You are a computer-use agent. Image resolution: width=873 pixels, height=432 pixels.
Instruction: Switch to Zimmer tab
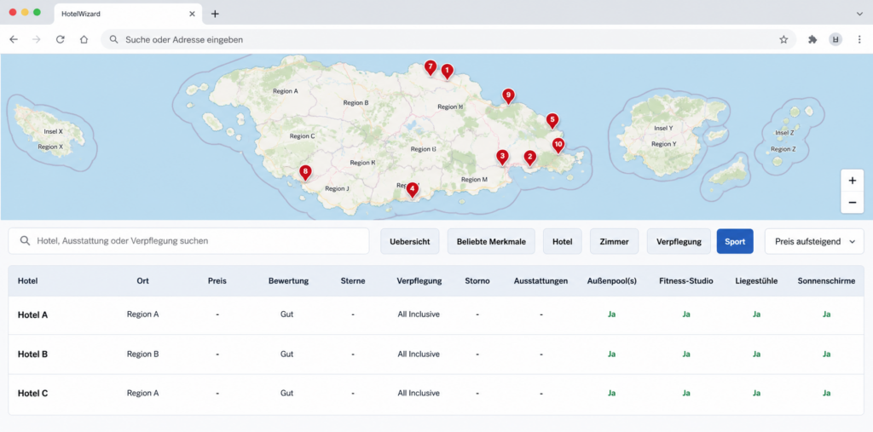614,242
